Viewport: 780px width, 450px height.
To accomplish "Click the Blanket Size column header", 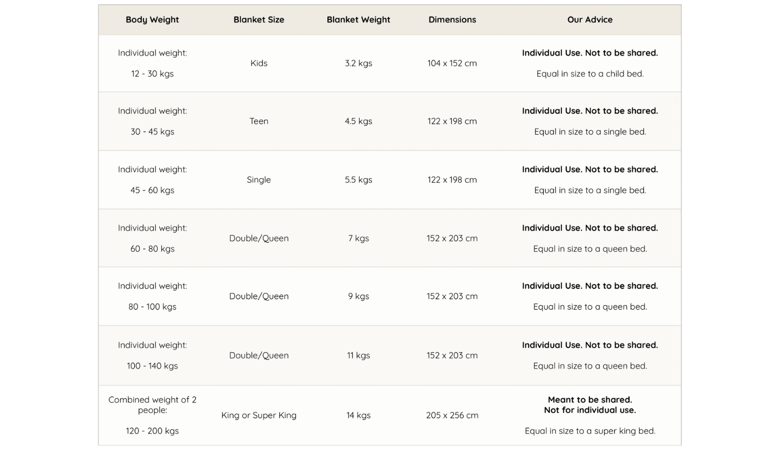I will (x=258, y=19).
